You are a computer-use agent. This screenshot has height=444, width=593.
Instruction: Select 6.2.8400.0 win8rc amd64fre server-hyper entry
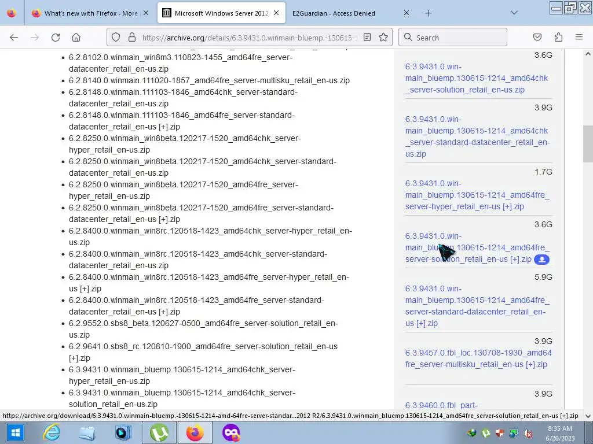click(x=208, y=283)
